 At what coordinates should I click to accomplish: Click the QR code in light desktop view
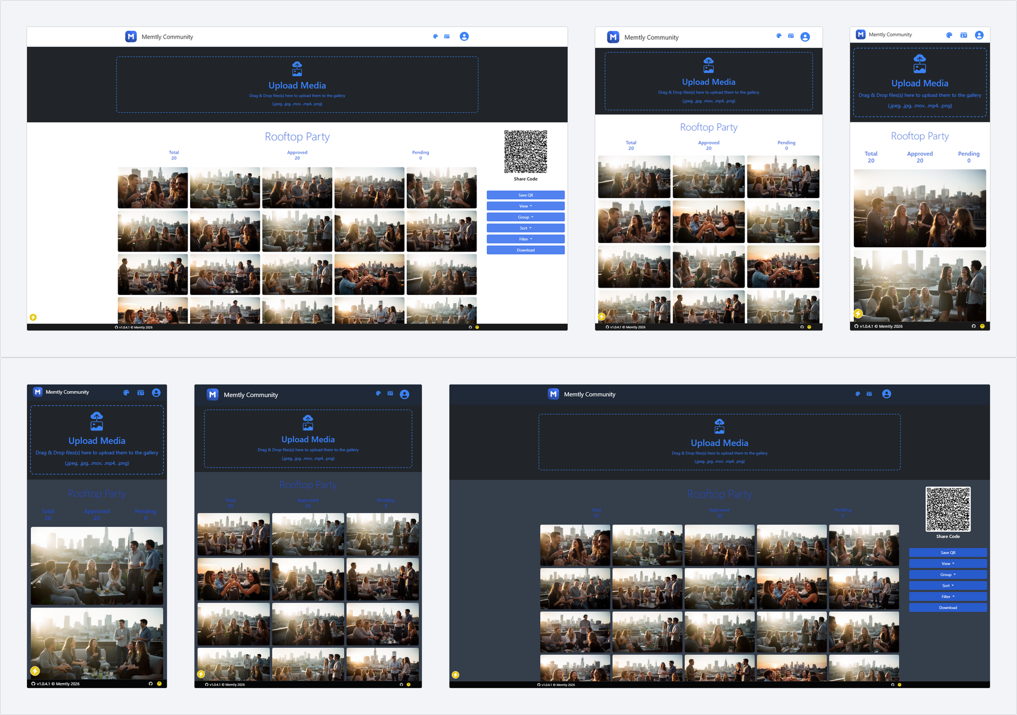point(525,151)
